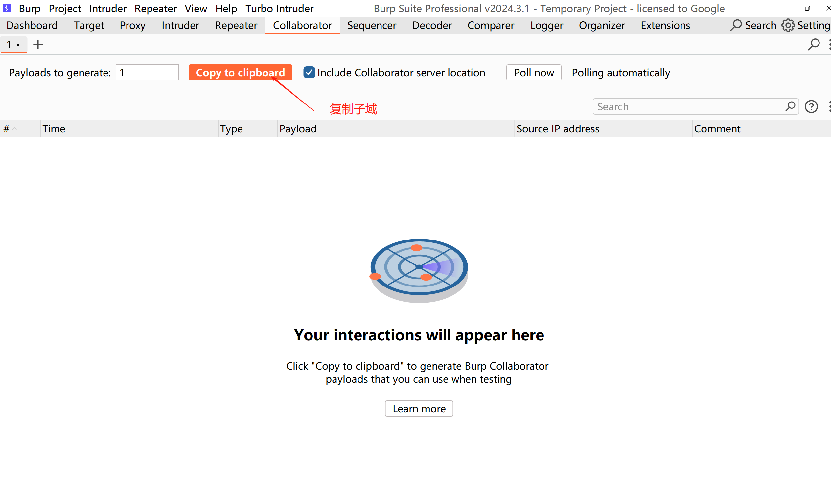Open the table options kebab menu

[x=829, y=106]
